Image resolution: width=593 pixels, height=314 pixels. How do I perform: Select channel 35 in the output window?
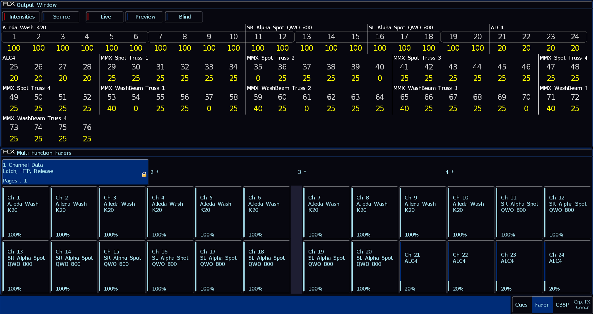coord(258,67)
